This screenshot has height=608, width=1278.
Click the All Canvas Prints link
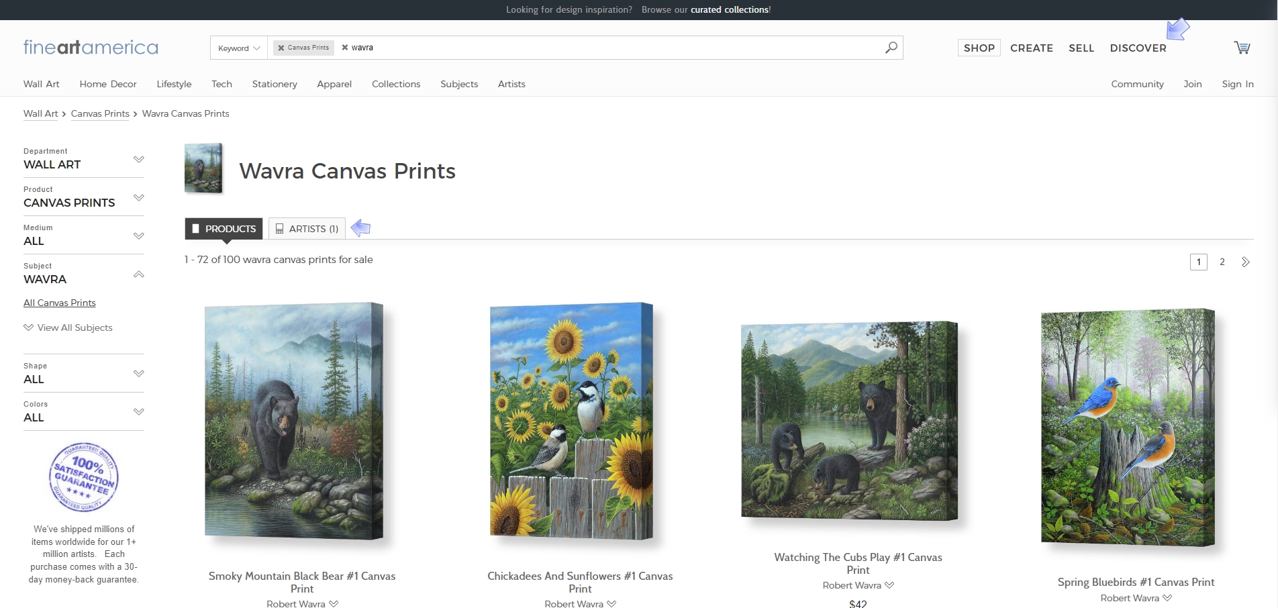coord(60,303)
